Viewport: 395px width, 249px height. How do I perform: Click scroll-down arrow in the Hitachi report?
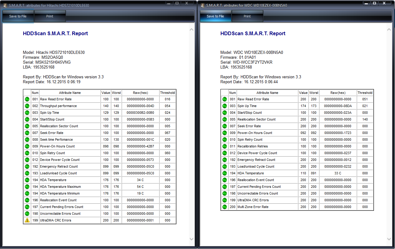click(191, 239)
